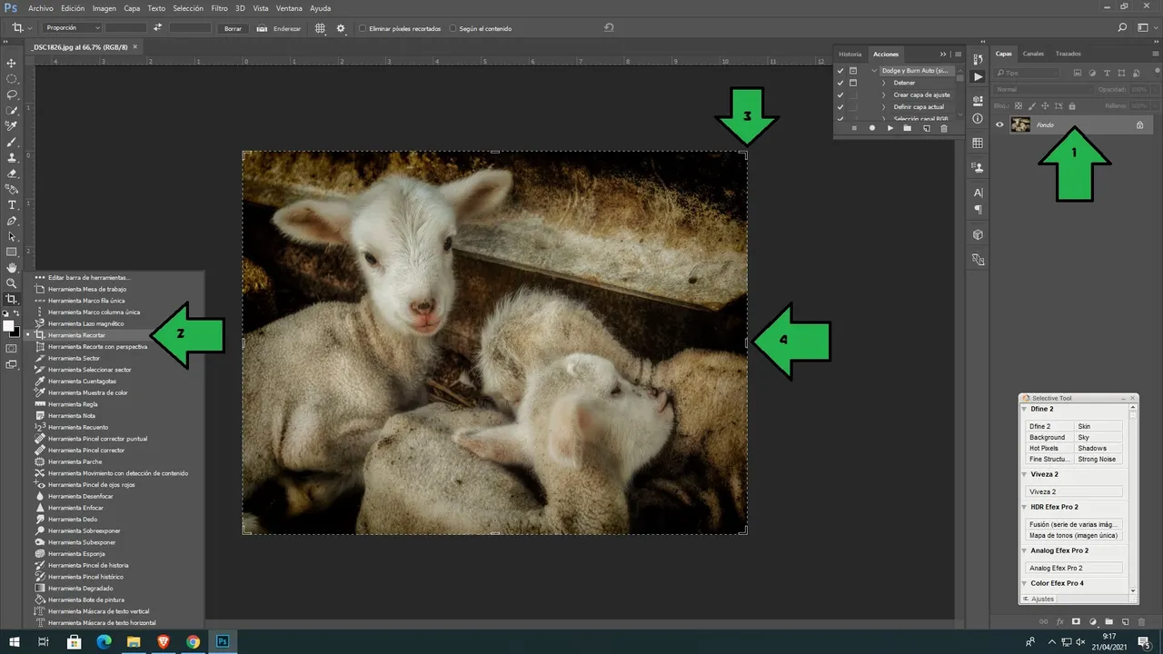Toggle checkmark for Definir capa actual
The image size is (1163, 654).
[840, 106]
